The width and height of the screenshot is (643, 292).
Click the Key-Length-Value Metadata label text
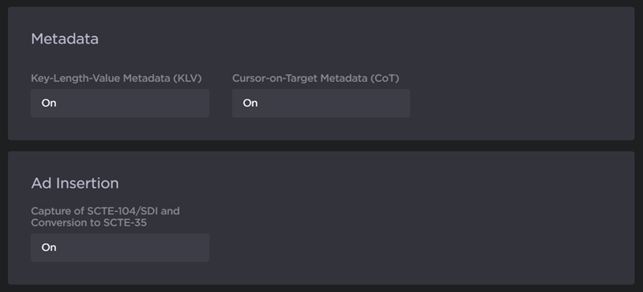tap(100, 79)
